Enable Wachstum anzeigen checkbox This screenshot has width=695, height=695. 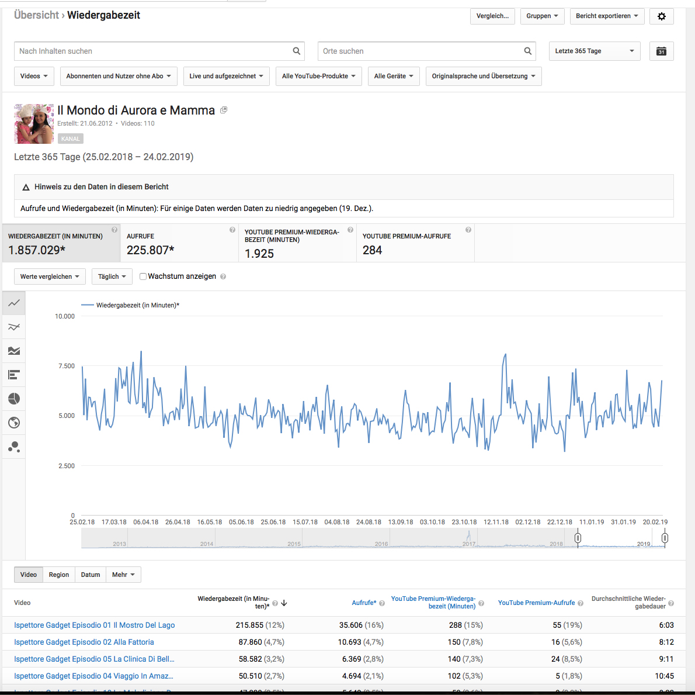click(143, 276)
